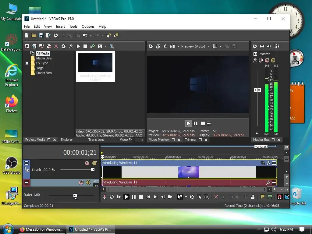This screenshot has height=234, width=312.
Task: Open interactive tutorials icon
Action: click(x=109, y=35)
